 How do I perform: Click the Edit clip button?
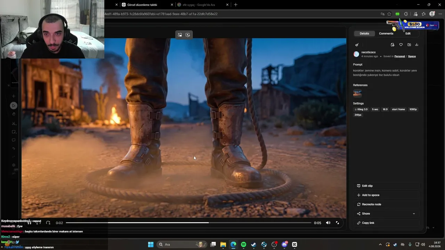[387, 186]
